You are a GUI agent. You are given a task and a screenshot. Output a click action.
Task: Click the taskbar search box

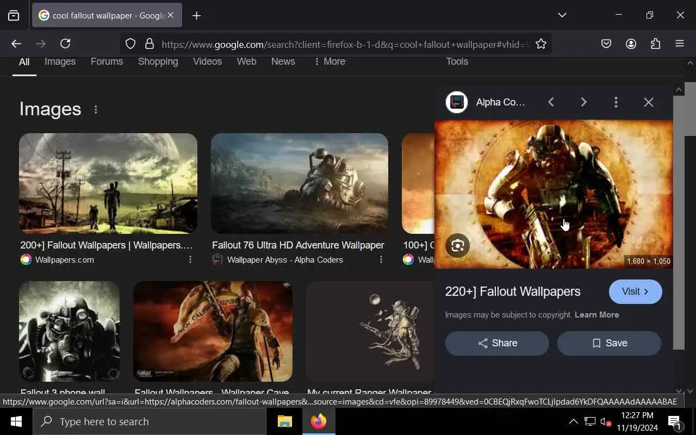(150, 421)
